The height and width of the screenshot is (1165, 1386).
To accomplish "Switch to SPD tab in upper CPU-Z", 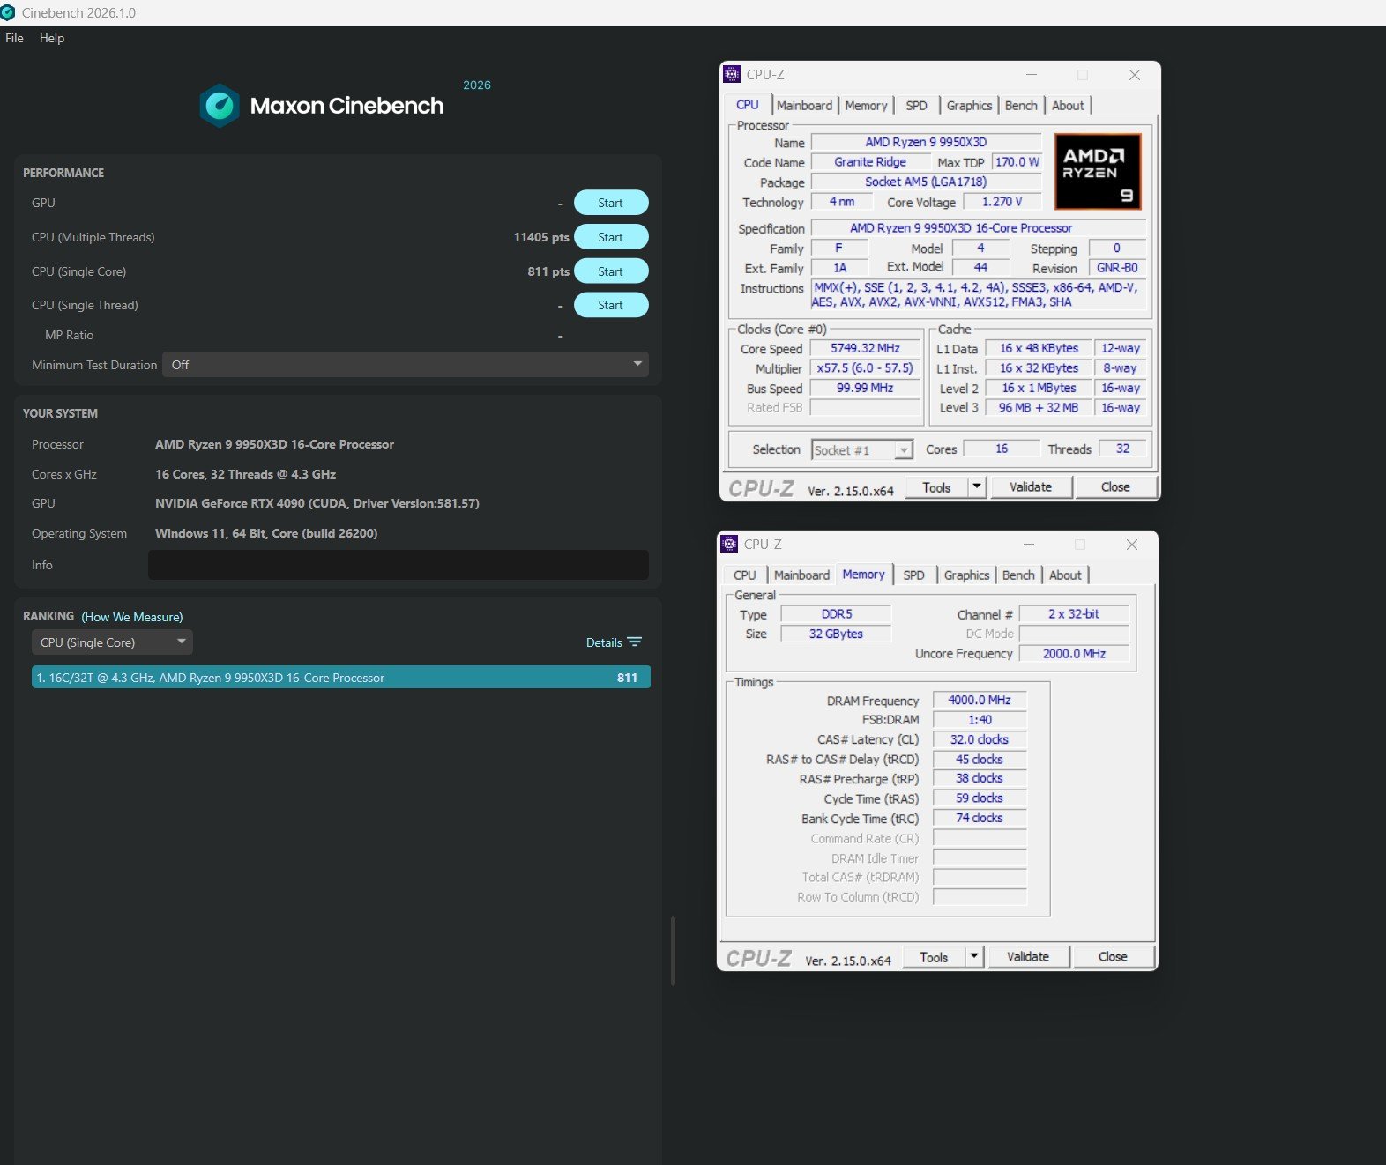I will click(x=916, y=105).
